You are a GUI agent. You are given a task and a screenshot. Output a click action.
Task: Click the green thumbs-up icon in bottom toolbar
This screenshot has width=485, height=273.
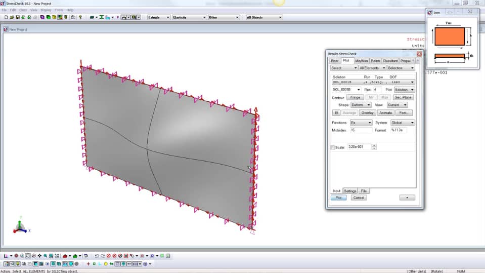tap(75, 256)
